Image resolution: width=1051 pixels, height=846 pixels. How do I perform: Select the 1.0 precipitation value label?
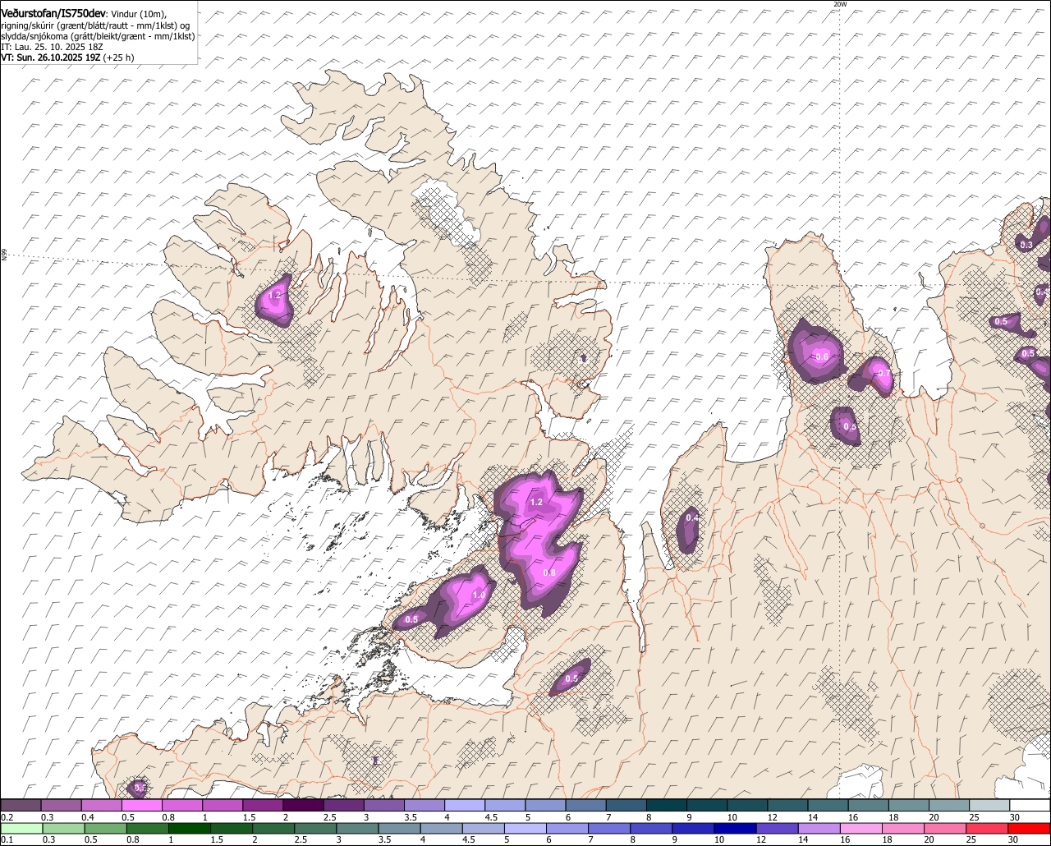coord(480,594)
